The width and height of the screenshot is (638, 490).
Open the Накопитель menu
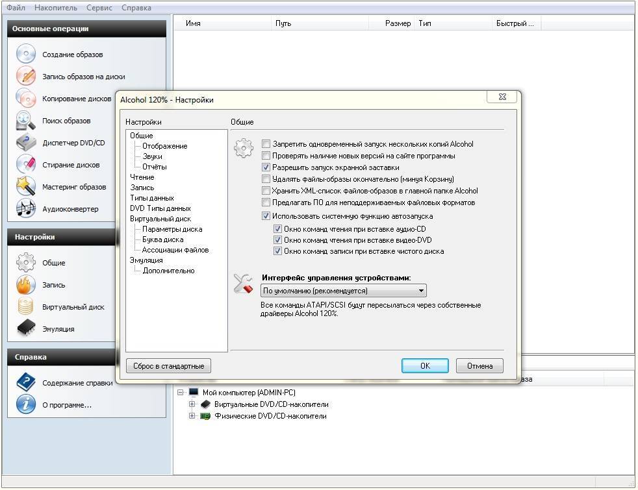click(x=56, y=8)
